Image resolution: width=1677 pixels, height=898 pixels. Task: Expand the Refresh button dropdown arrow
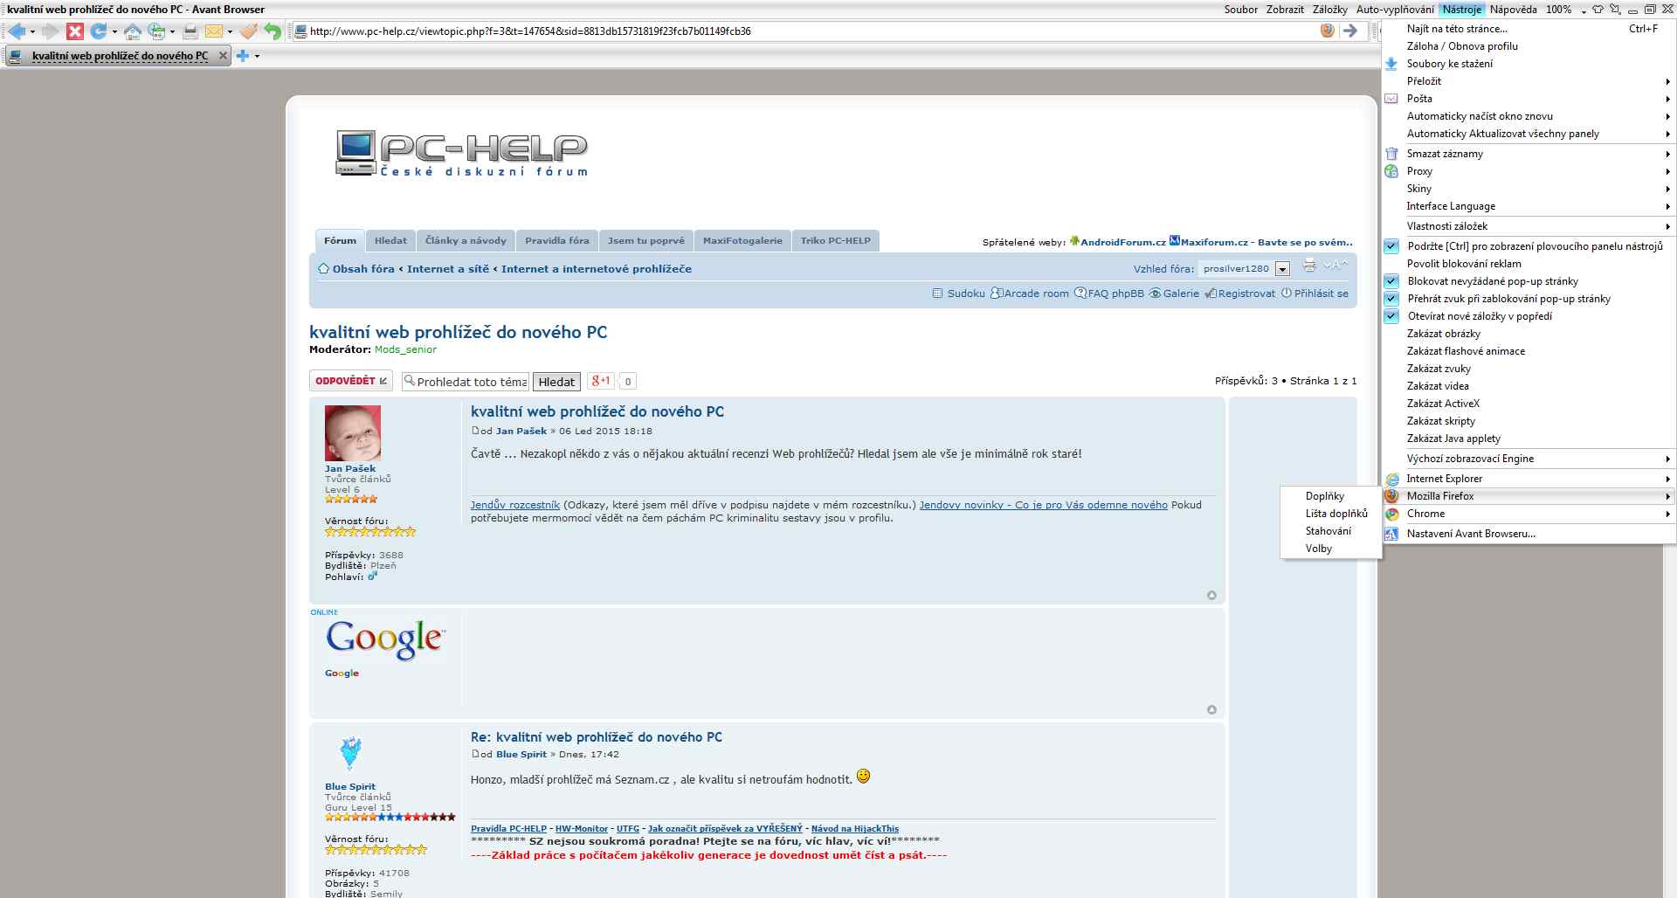point(114,32)
